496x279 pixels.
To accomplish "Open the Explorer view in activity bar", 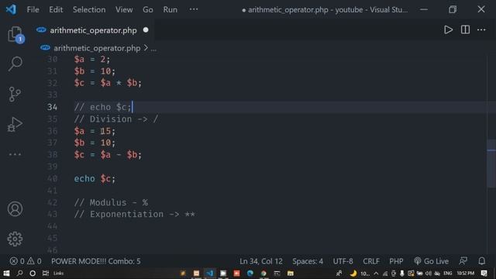I will [x=15, y=34].
